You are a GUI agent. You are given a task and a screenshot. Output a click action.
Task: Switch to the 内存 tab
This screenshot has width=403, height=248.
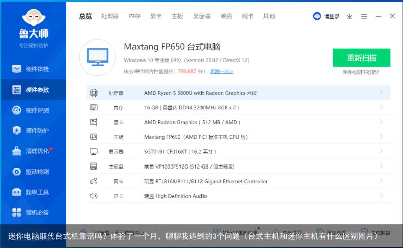(135, 16)
